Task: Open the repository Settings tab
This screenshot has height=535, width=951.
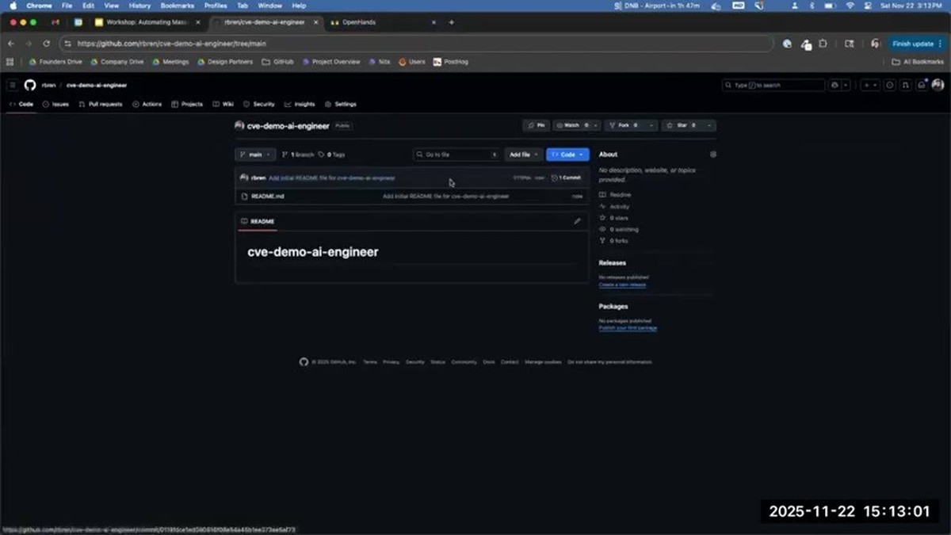Action: click(x=341, y=104)
